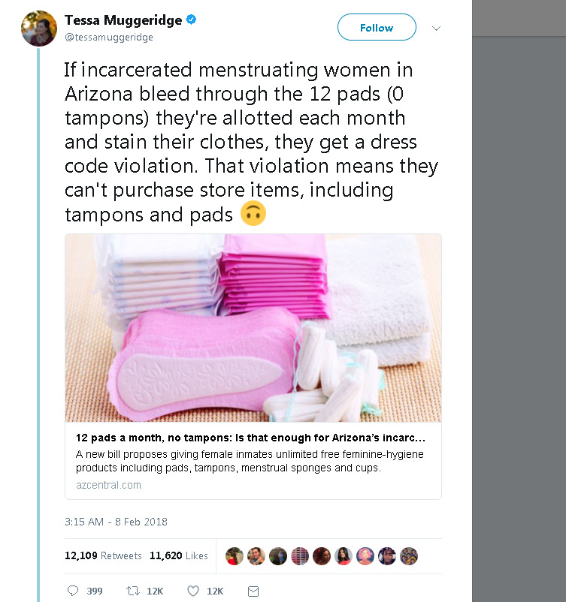This screenshot has height=602, width=566.
Task: Open the fifth liker's avatar
Action: tap(322, 556)
